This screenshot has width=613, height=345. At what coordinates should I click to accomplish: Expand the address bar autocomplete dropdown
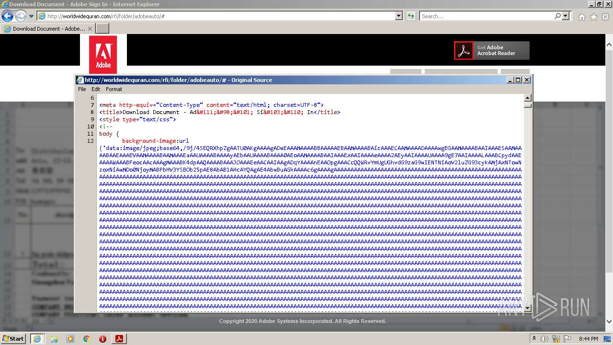point(399,16)
